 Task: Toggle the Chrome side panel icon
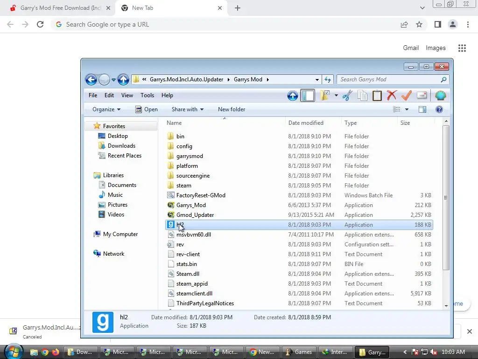(438, 24)
